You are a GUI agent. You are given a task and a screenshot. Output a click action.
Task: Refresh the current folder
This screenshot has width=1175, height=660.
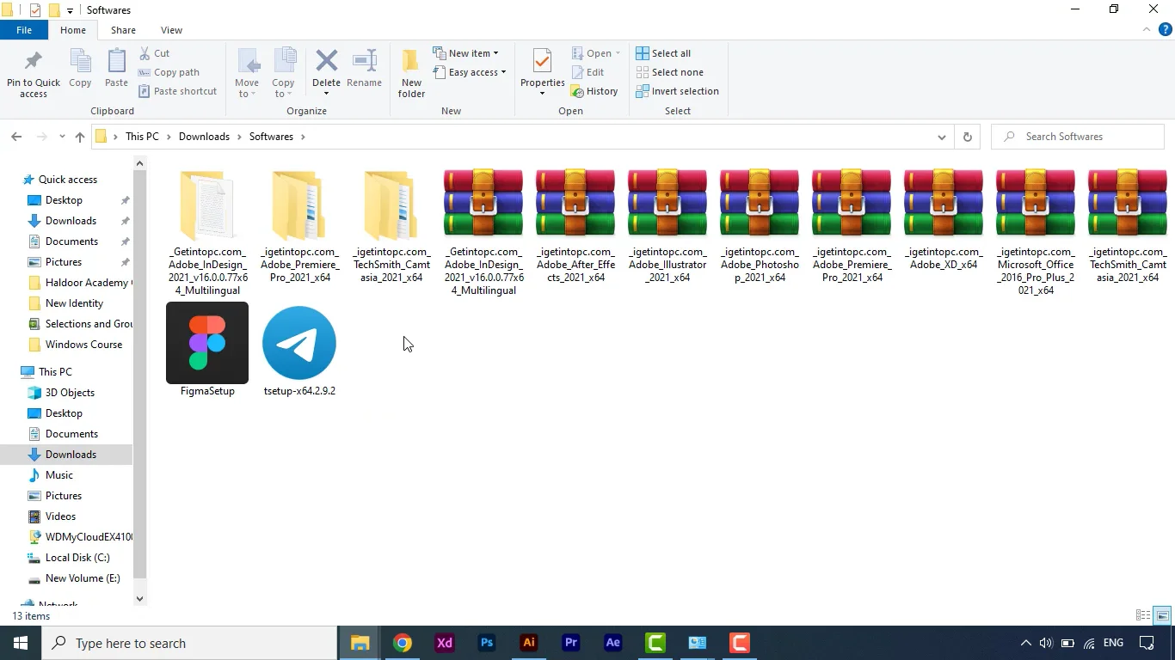(x=967, y=137)
